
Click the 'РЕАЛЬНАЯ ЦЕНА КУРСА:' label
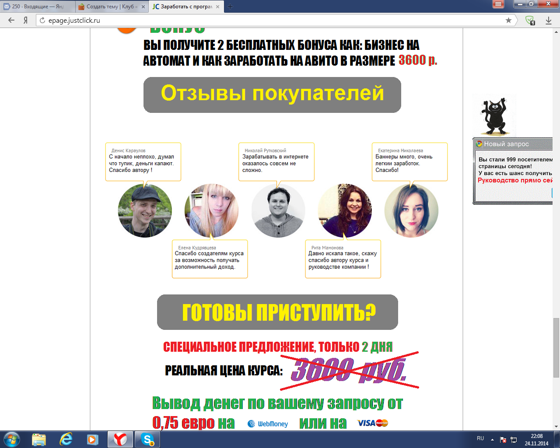[224, 371]
